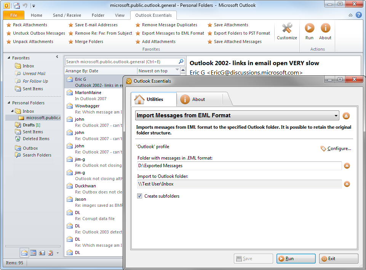Launch the Merge Folders utility

[86, 42]
